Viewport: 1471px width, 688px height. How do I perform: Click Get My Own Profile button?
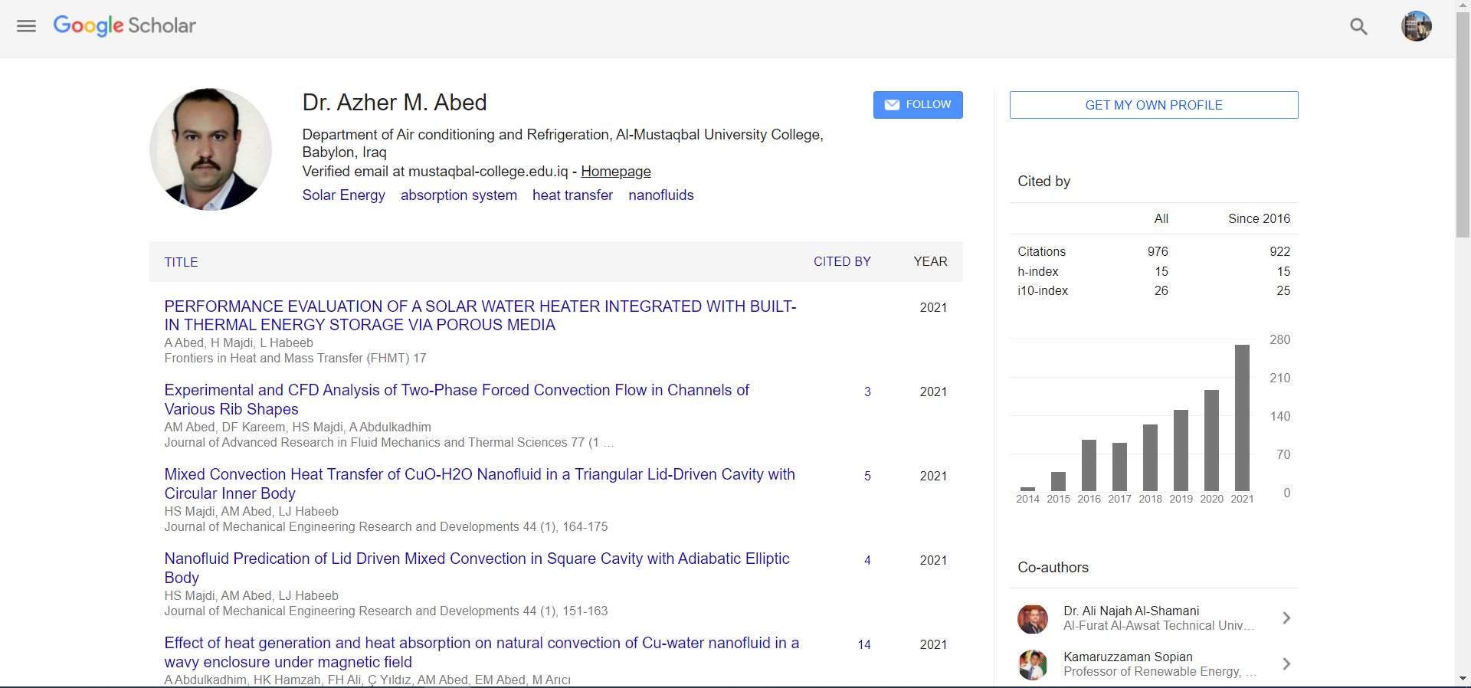click(x=1153, y=105)
